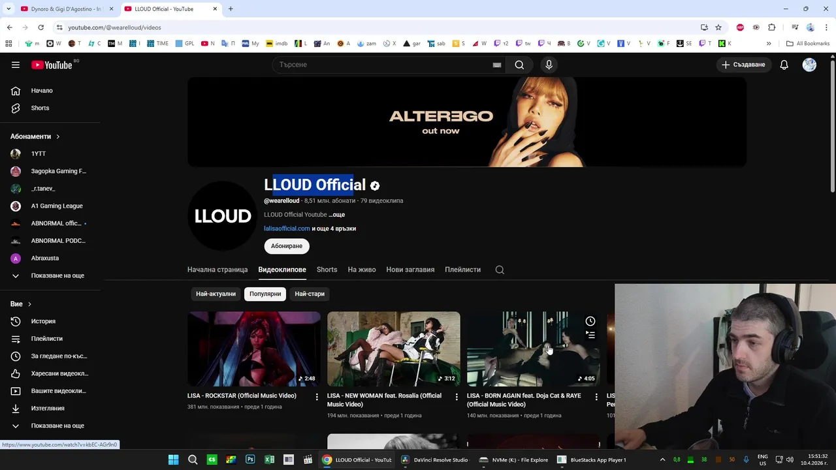Open the YouTube guide hamburger menu
Screen dimensions: 836x470
16,65
